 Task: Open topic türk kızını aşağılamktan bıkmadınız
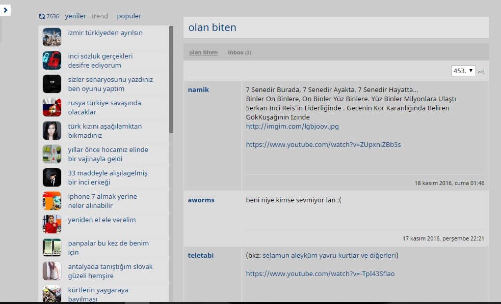tap(105, 131)
